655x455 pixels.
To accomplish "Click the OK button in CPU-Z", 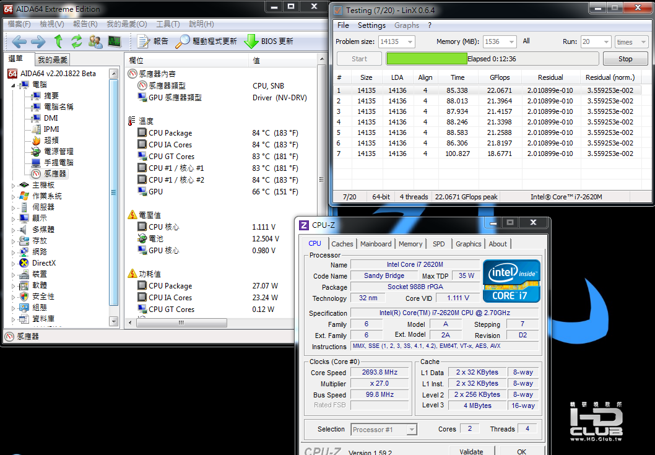I will click(521, 451).
